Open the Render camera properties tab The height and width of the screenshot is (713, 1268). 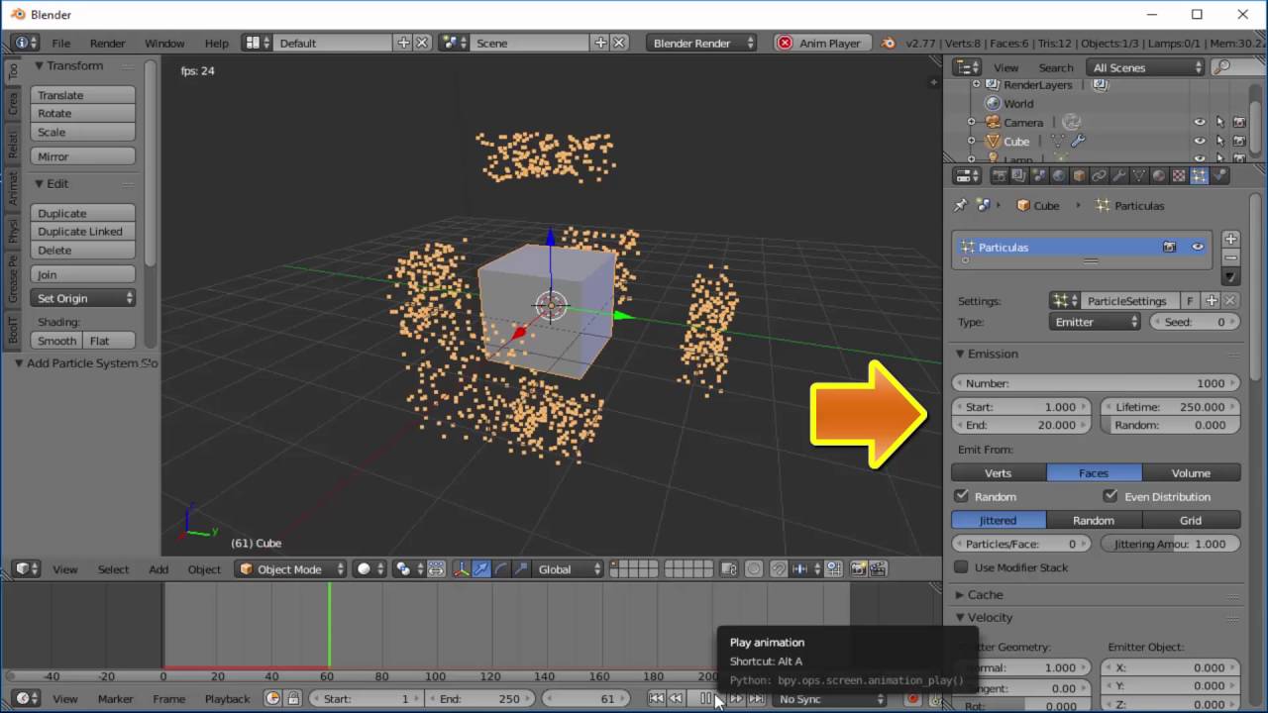tap(999, 176)
